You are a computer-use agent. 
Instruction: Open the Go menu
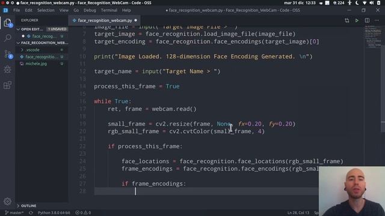[x=76, y=10]
